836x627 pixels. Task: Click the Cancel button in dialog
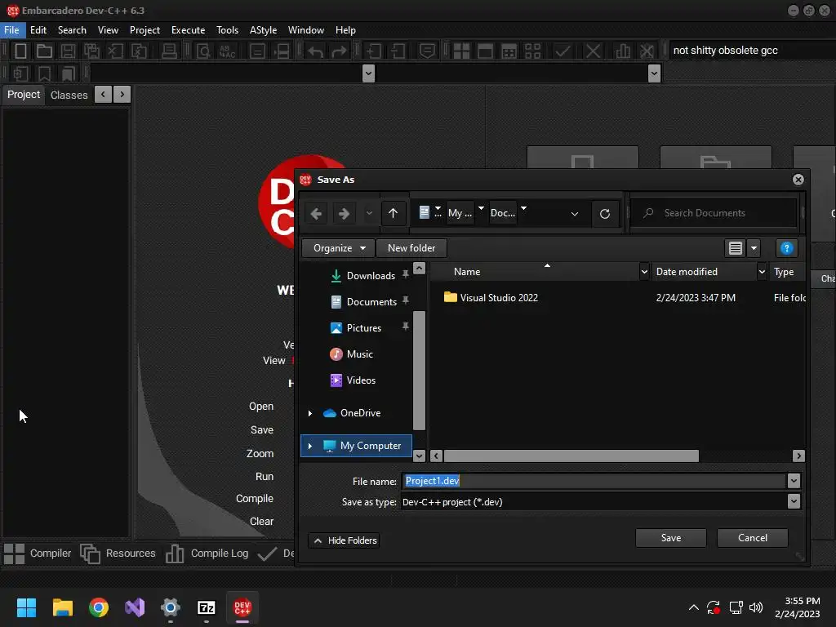pos(752,538)
